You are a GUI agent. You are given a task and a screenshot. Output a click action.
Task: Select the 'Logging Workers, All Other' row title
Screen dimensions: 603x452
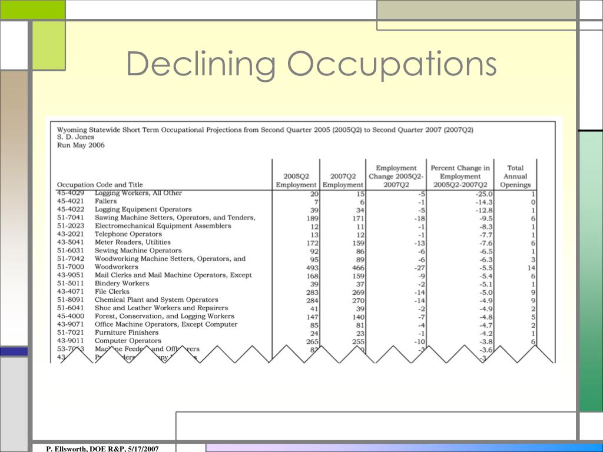[138, 193]
